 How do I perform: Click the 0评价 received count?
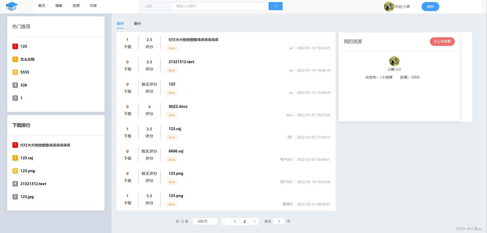tap(415, 77)
